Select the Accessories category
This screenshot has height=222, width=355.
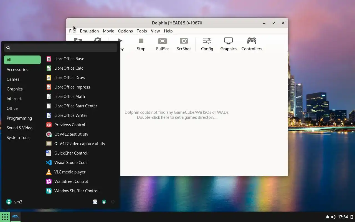click(x=22, y=69)
